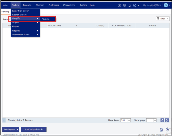This screenshot has height=136, width=173.
Task: Select Payouts in the Shopify submenu
Action: click(x=45, y=19)
